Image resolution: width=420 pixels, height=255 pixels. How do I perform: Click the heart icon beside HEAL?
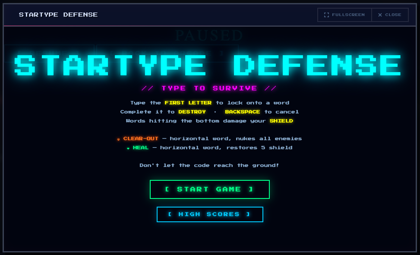128,148
